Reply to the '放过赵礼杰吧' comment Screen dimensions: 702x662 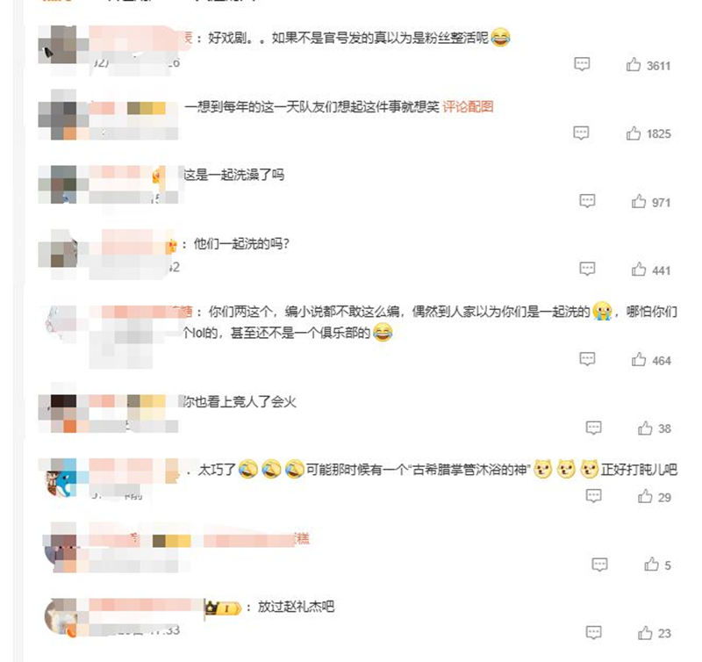click(594, 632)
